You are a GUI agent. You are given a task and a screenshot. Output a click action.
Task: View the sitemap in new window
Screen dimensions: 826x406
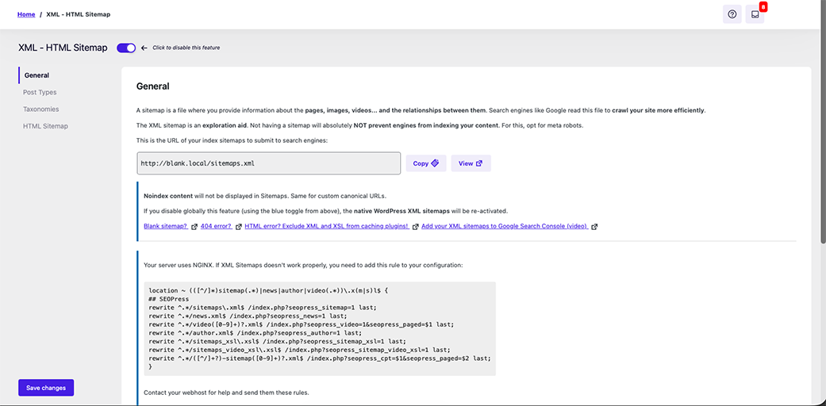[471, 163]
